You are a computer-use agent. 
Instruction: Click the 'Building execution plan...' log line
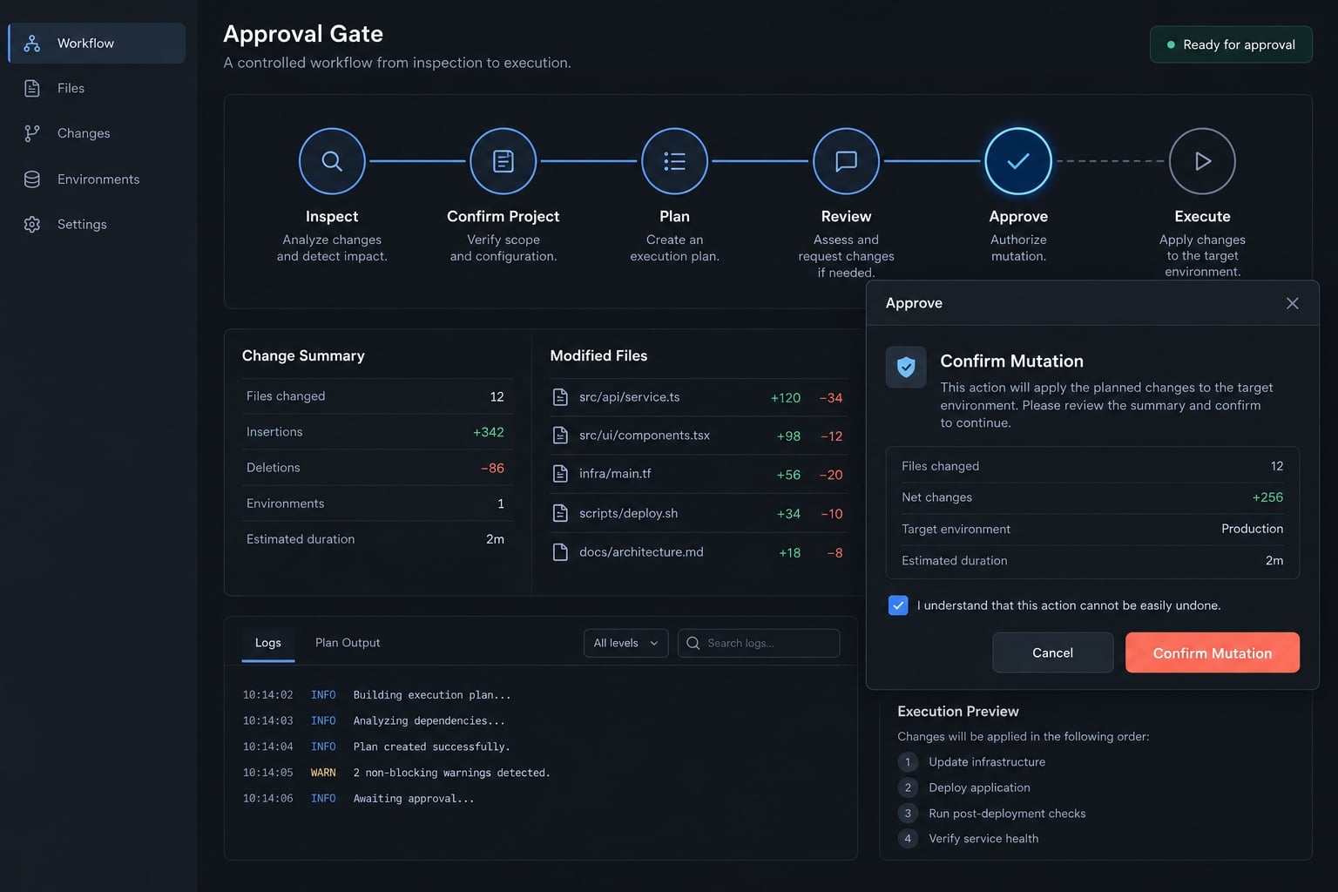[x=432, y=695]
